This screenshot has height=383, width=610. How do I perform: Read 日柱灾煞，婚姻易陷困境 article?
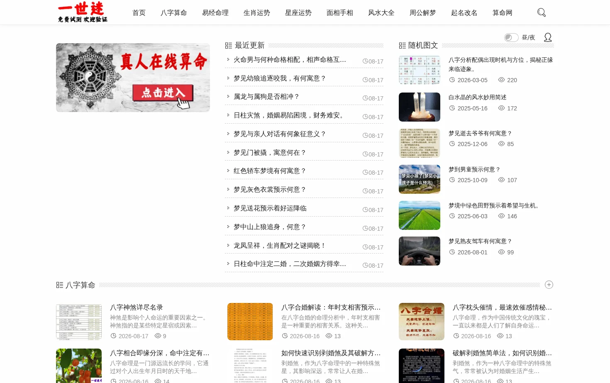[290, 115]
